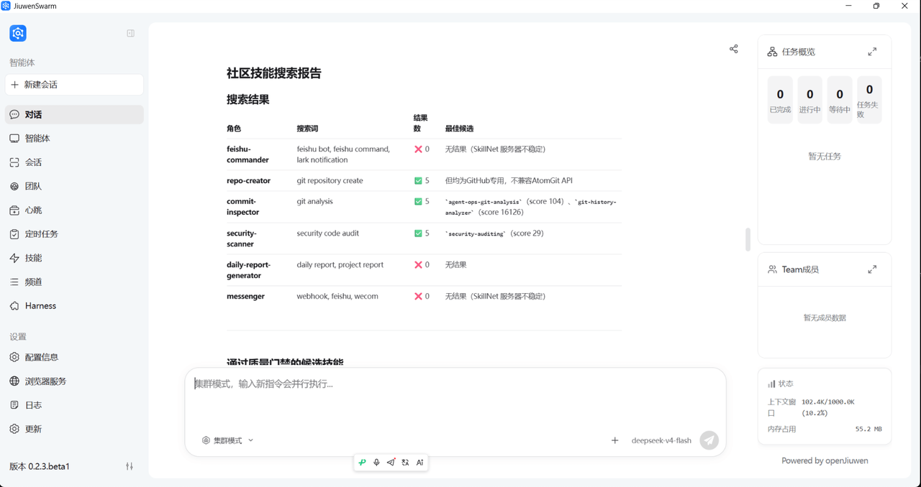
Task: Open settings sliders icon next to version
Action: pyautogui.click(x=130, y=466)
